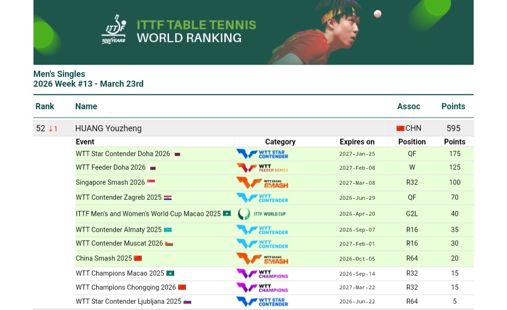Open Singapore Smash 2026 event
The height and width of the screenshot is (310, 507).
[110, 182]
